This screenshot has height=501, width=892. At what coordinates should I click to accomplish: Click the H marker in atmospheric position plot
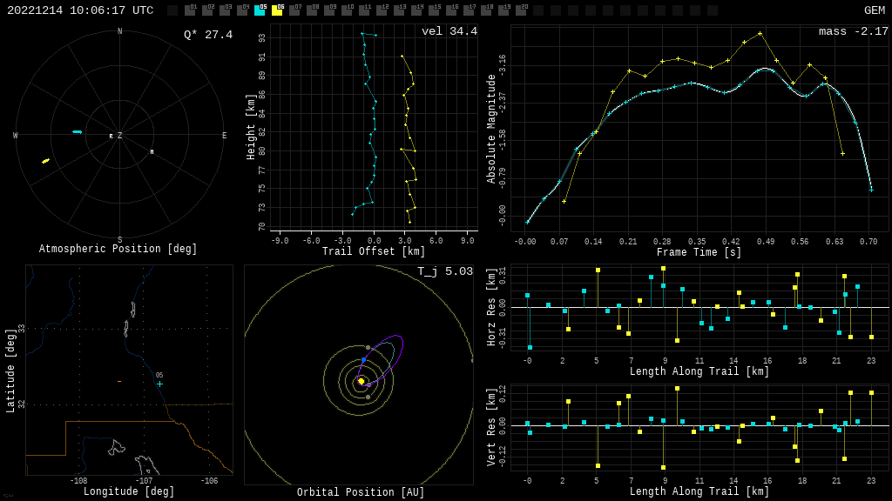(x=152, y=152)
